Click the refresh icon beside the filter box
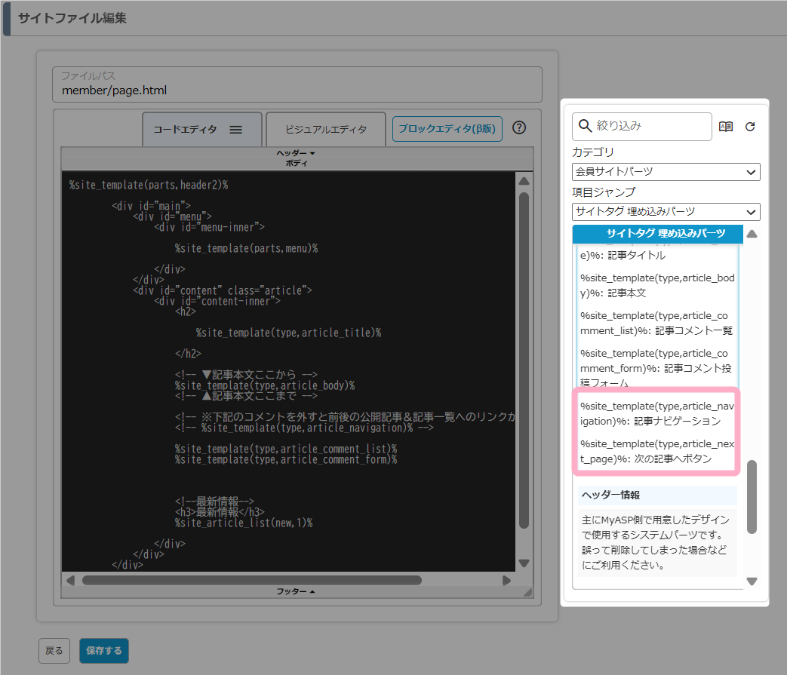787x675 pixels. coord(750,127)
